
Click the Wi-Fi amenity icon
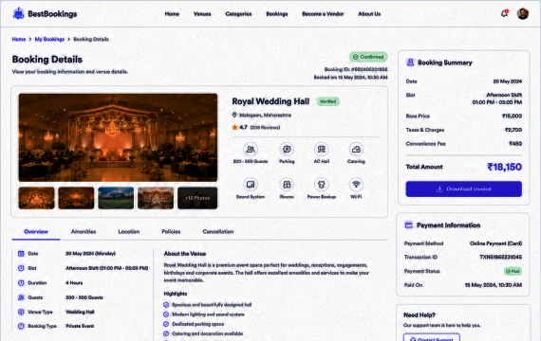click(356, 185)
